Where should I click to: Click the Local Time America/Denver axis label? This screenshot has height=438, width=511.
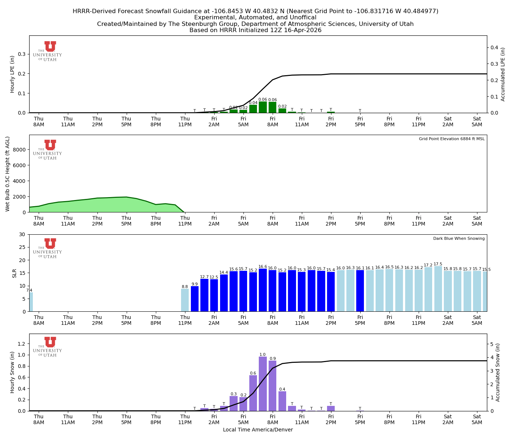coord(258,430)
